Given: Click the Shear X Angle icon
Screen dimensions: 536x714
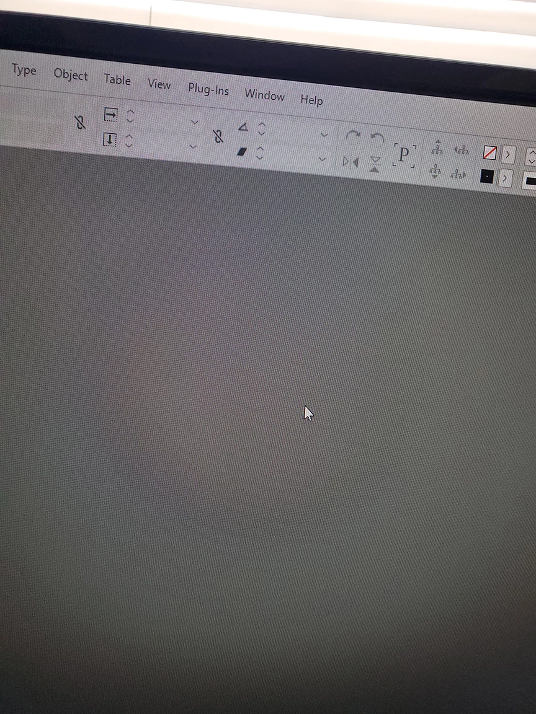Looking at the screenshot, I should click(x=242, y=152).
